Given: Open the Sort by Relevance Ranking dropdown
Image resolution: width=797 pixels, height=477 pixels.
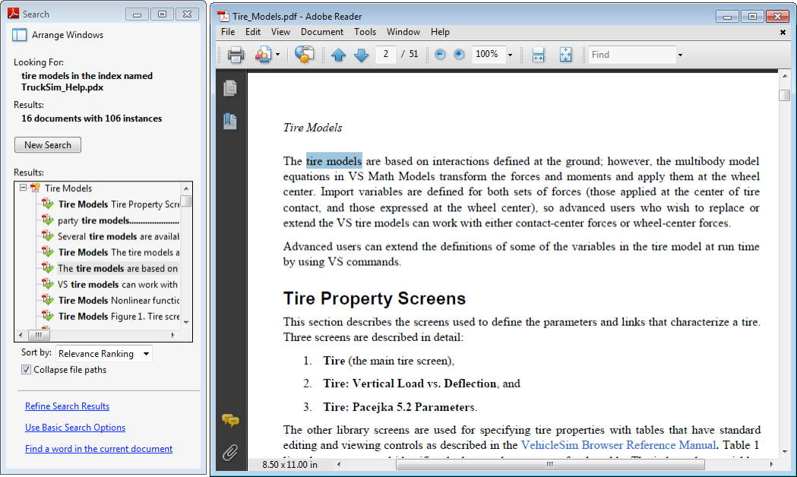Looking at the screenshot, I should click(103, 353).
